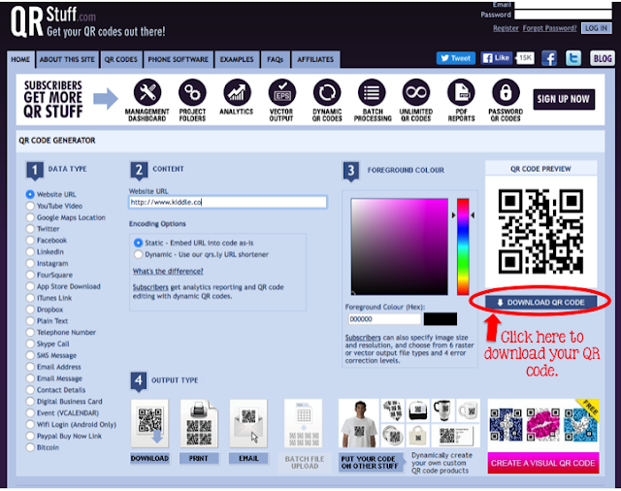Open the ABOUT THIS SITE tab
621x491 pixels.
click(67, 60)
